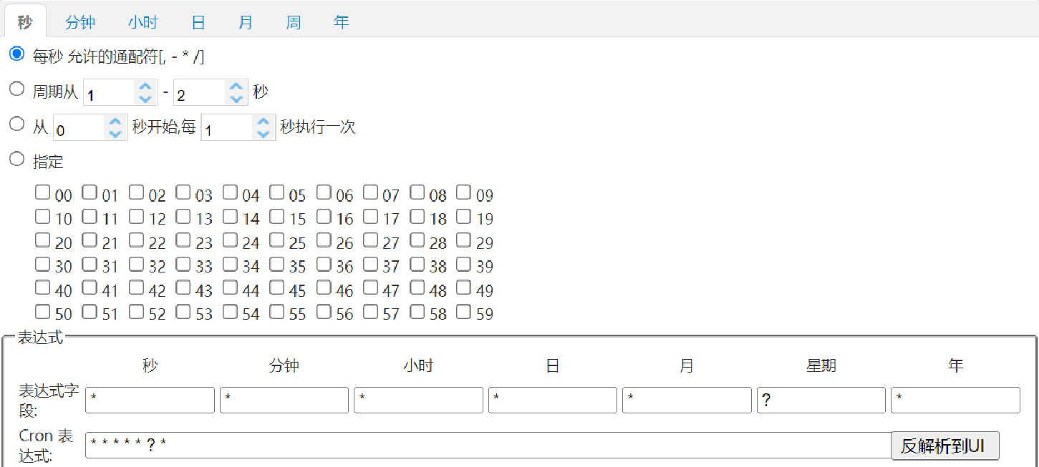Click the 星期 expression field showing ?
Screen dimensions: 1039x467
(821, 400)
